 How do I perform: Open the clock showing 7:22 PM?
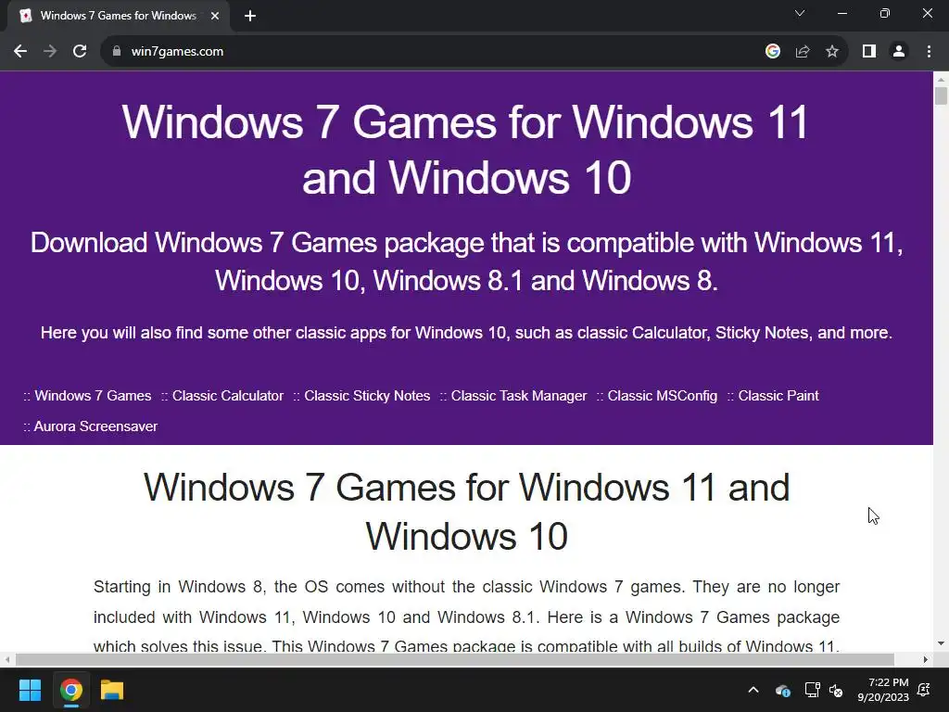click(883, 690)
